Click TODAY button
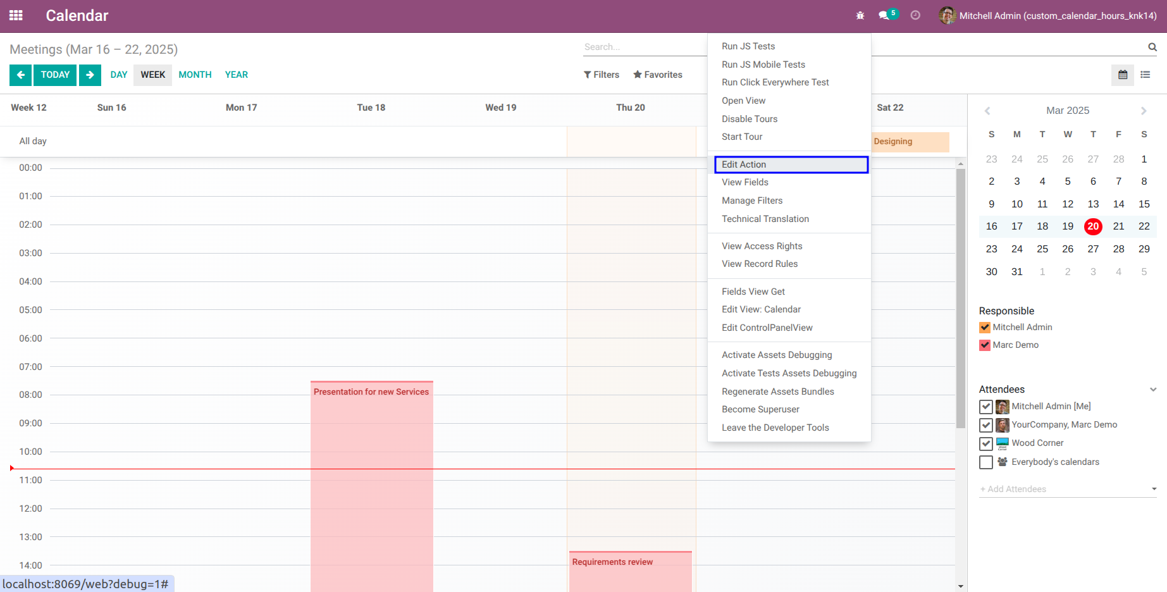 (x=55, y=75)
